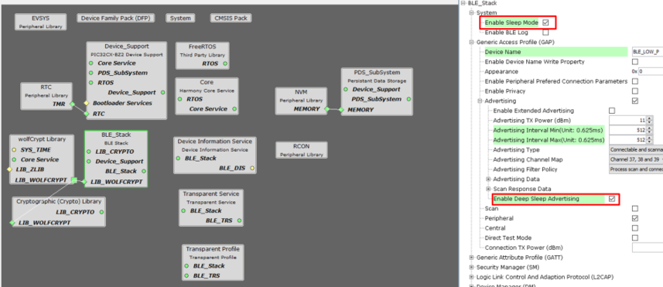
Task: Expand the Advertising Data node
Action: pos(488,179)
